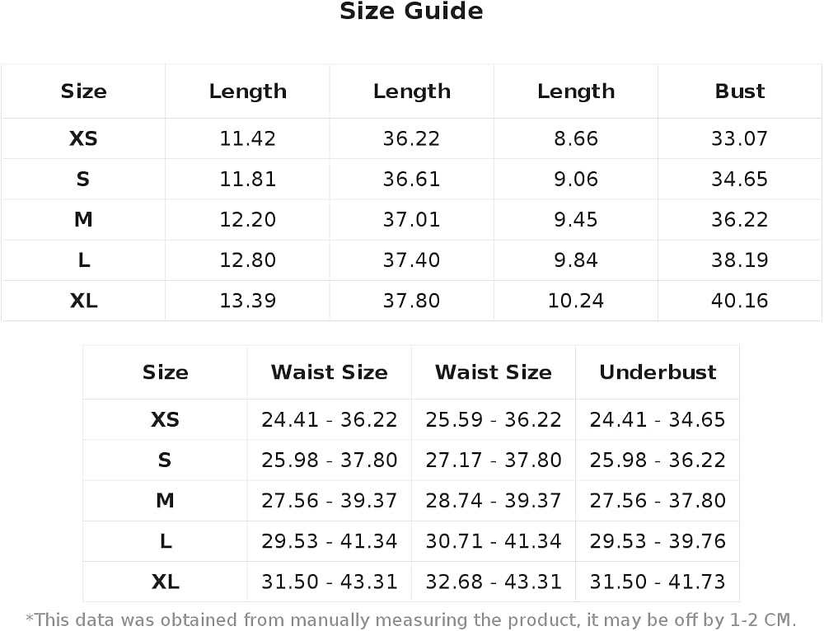
Task: Select XL waist range 32.68 - 43.31
Action: (x=494, y=582)
